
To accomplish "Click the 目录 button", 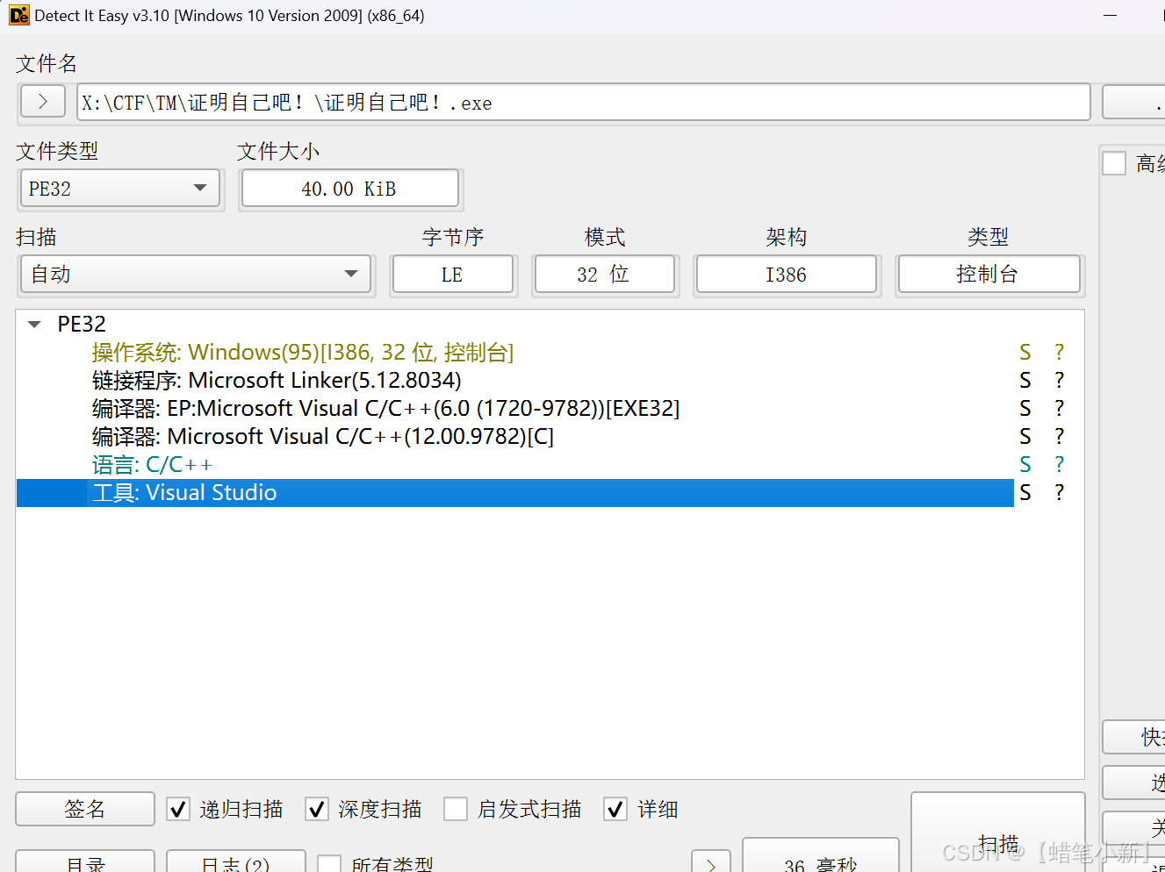I will click(x=85, y=863).
